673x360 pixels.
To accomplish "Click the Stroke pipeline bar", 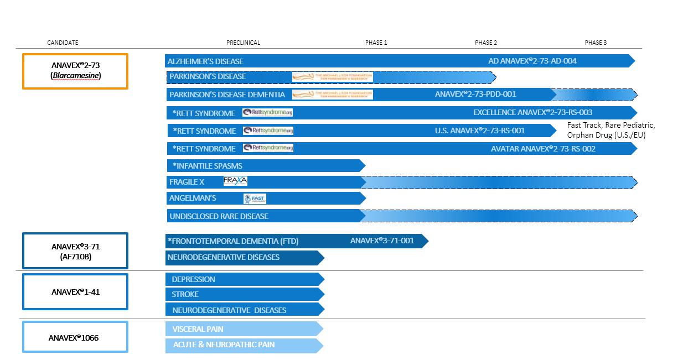I will (x=244, y=294).
